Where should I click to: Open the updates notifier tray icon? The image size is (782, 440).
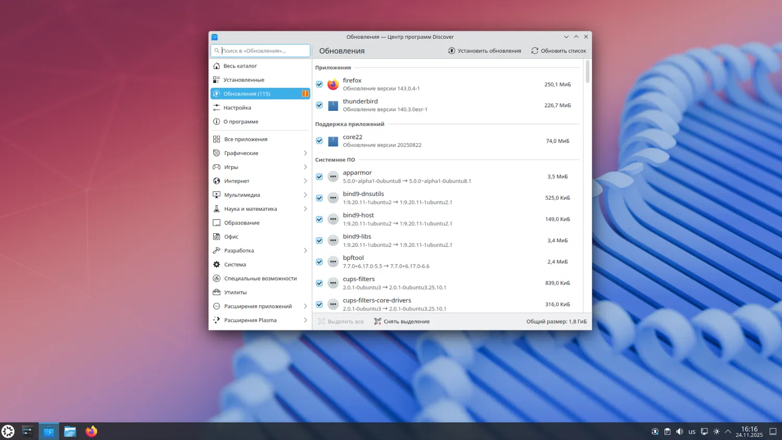pos(655,432)
